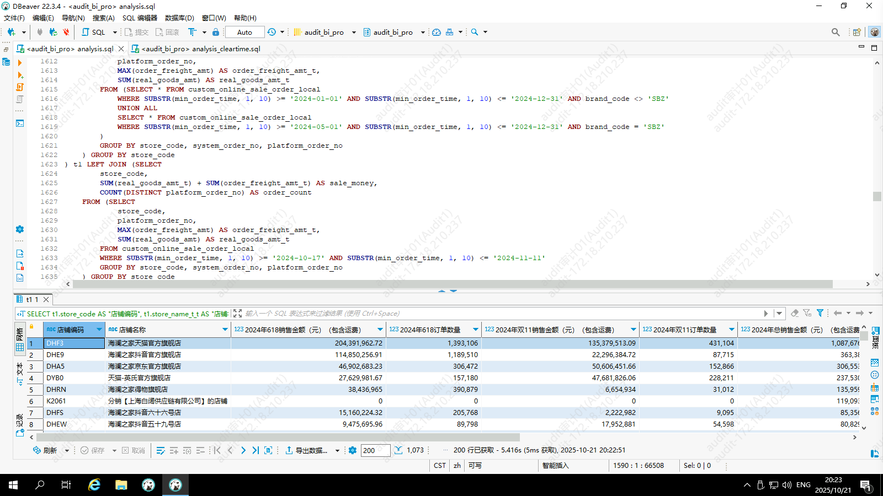Click the transaction log clock icon
This screenshot has width=883, height=496.
(272, 33)
